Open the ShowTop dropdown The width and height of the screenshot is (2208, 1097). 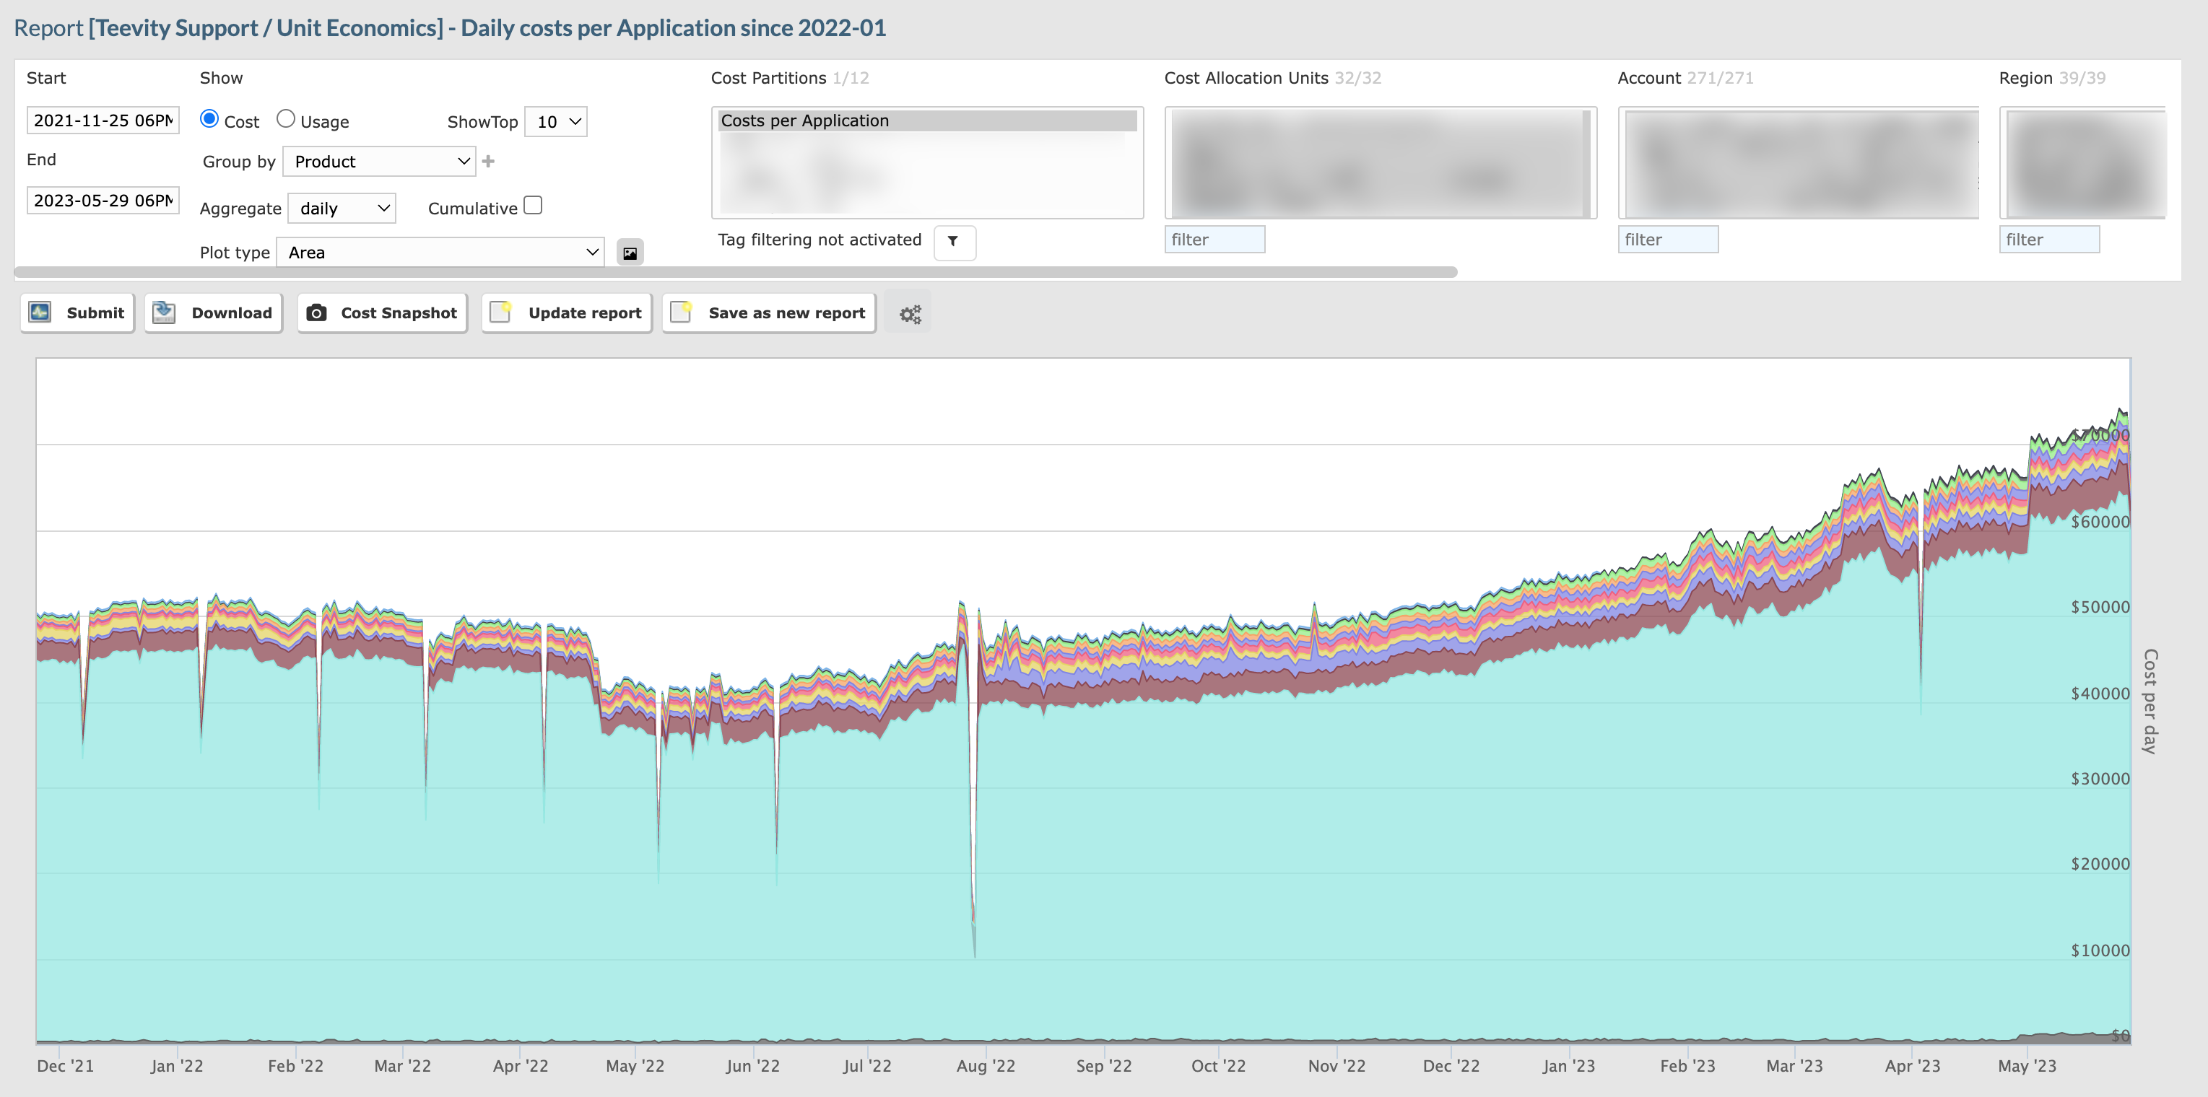555,122
